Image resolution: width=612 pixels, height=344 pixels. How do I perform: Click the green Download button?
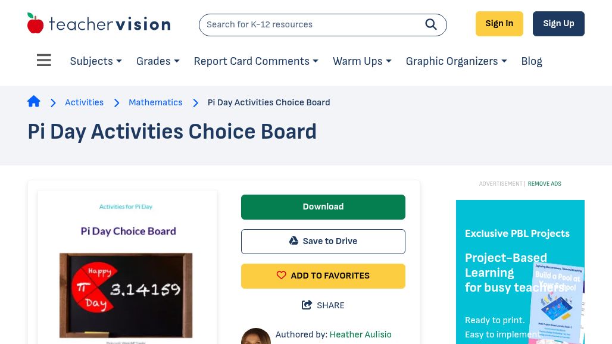(x=323, y=207)
